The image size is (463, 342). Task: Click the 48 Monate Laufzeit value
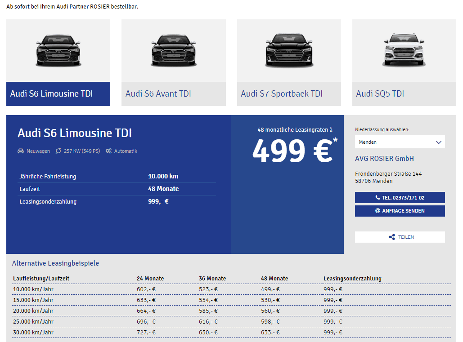pyautogui.click(x=163, y=189)
